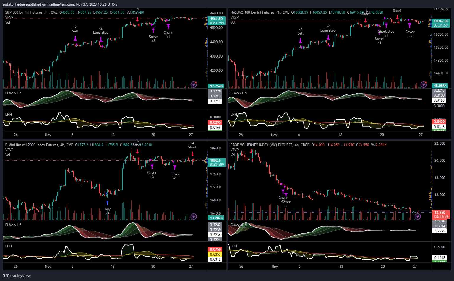Screen dimensions: 454x281
Task: Click the ELMo v1.5 label under the NASDAQ 100 chart
Action: 239,93
